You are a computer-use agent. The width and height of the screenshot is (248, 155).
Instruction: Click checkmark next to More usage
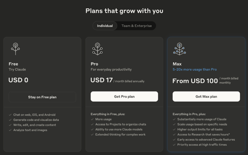(x=92, y=120)
